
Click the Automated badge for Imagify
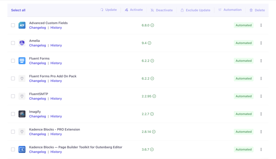click(244, 114)
